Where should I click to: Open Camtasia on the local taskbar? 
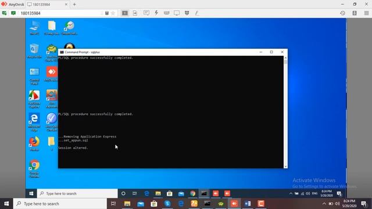coord(261,204)
